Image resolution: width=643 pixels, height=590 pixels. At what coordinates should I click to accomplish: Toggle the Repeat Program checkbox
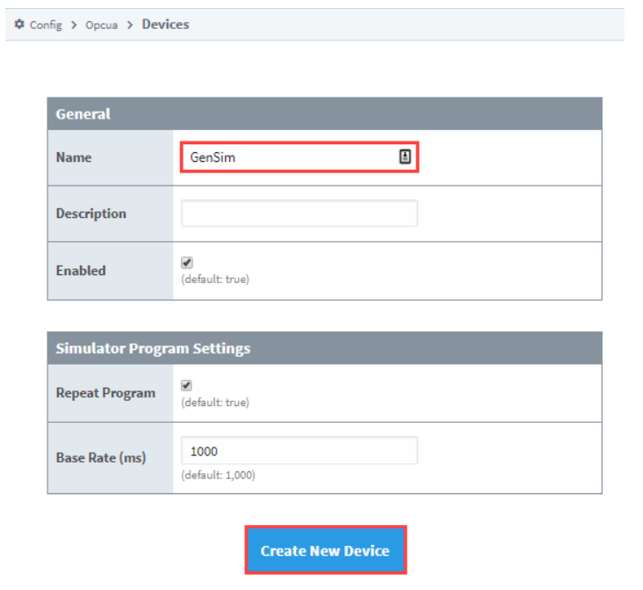pyautogui.click(x=186, y=385)
